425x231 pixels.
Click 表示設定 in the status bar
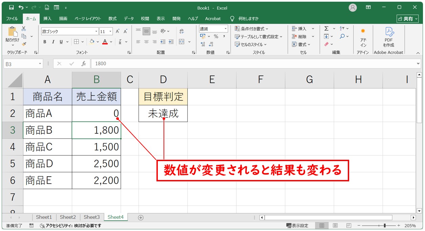pos(297,226)
